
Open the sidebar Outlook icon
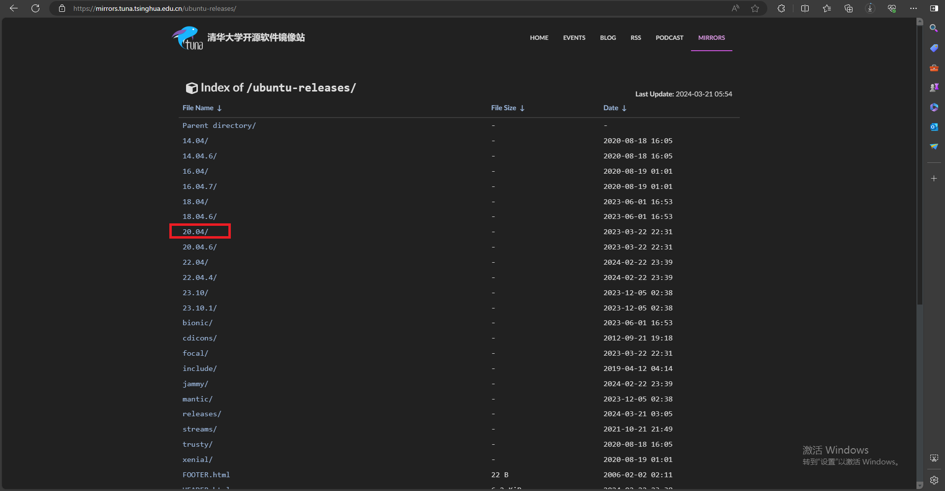(934, 127)
